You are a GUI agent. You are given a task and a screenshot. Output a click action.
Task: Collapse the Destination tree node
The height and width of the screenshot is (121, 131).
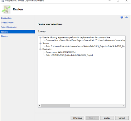[x=40, y=49]
